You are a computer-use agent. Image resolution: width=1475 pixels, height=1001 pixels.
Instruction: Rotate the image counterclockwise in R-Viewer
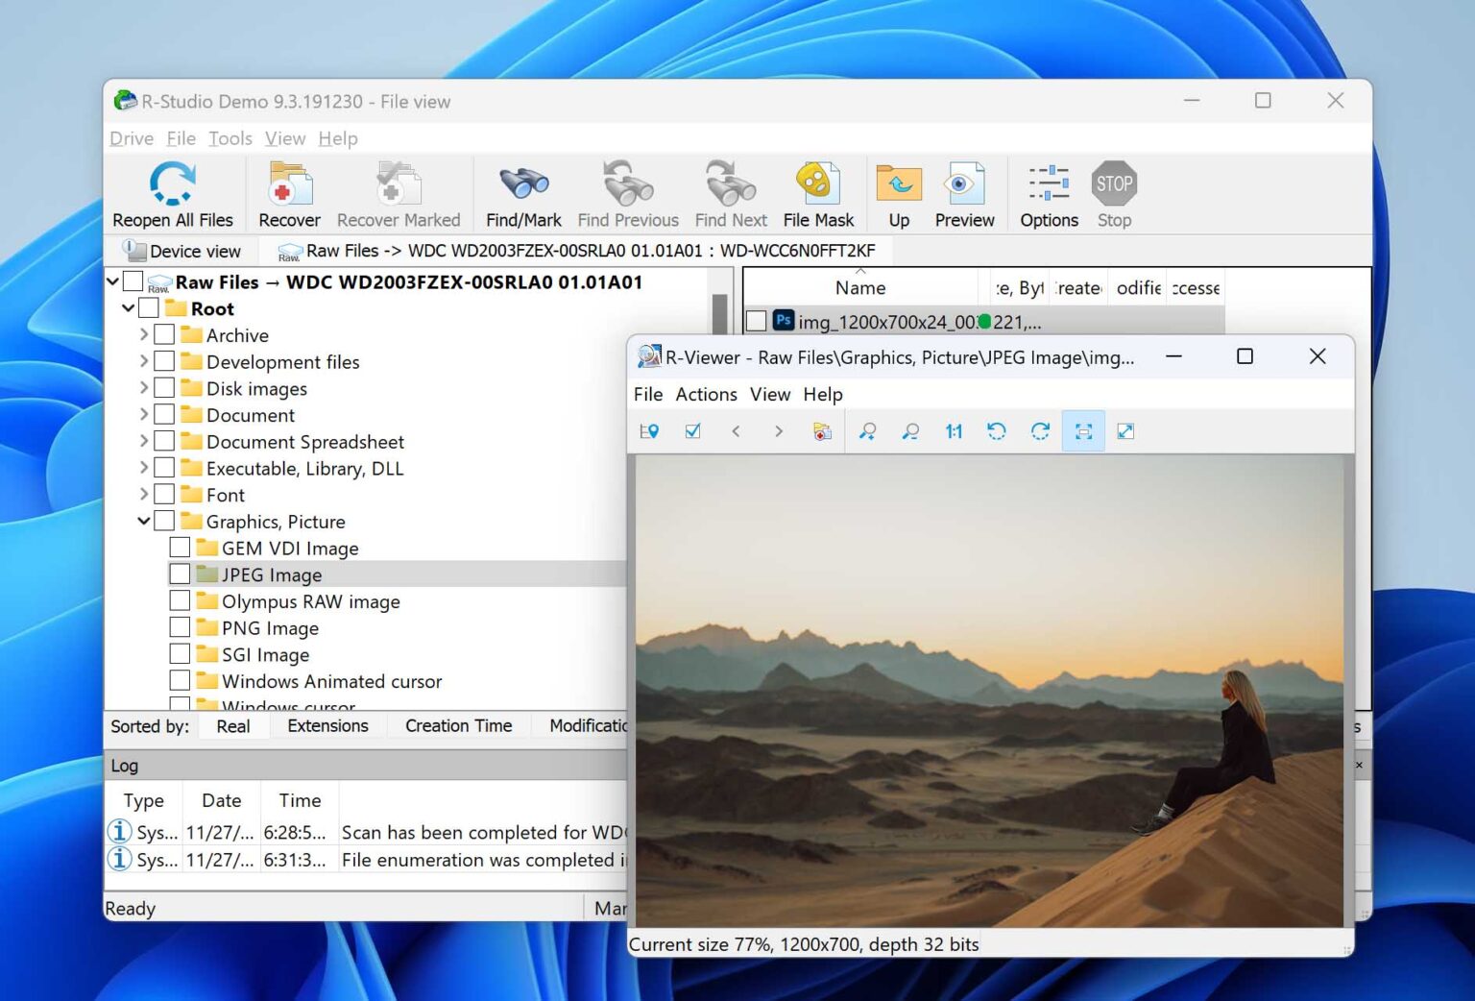pyautogui.click(x=997, y=430)
